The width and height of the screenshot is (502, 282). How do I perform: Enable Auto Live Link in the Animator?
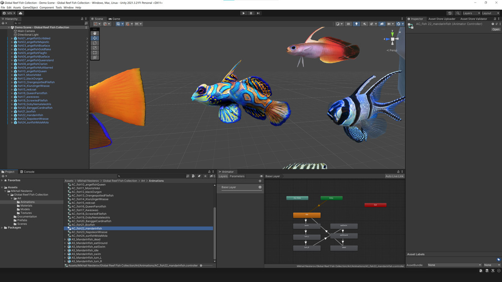click(394, 176)
